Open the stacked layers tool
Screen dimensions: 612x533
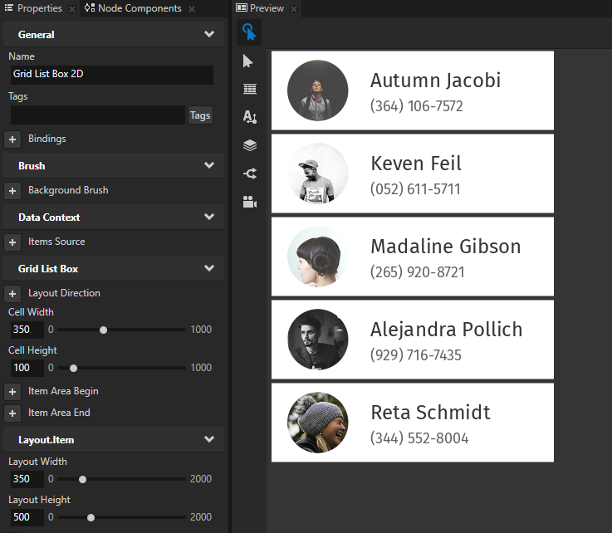(x=249, y=145)
